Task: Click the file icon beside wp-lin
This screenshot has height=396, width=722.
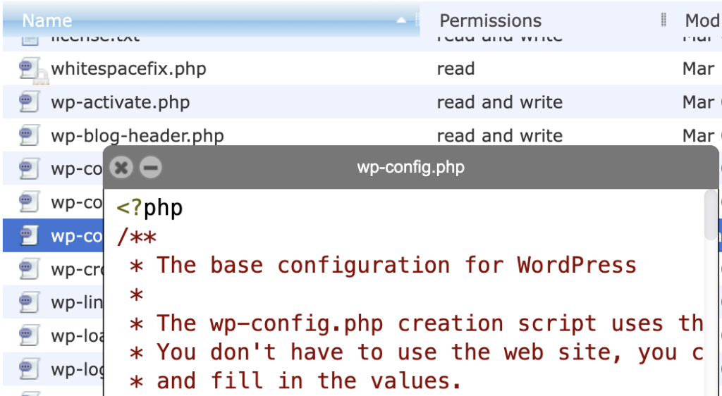Action: [x=30, y=302]
